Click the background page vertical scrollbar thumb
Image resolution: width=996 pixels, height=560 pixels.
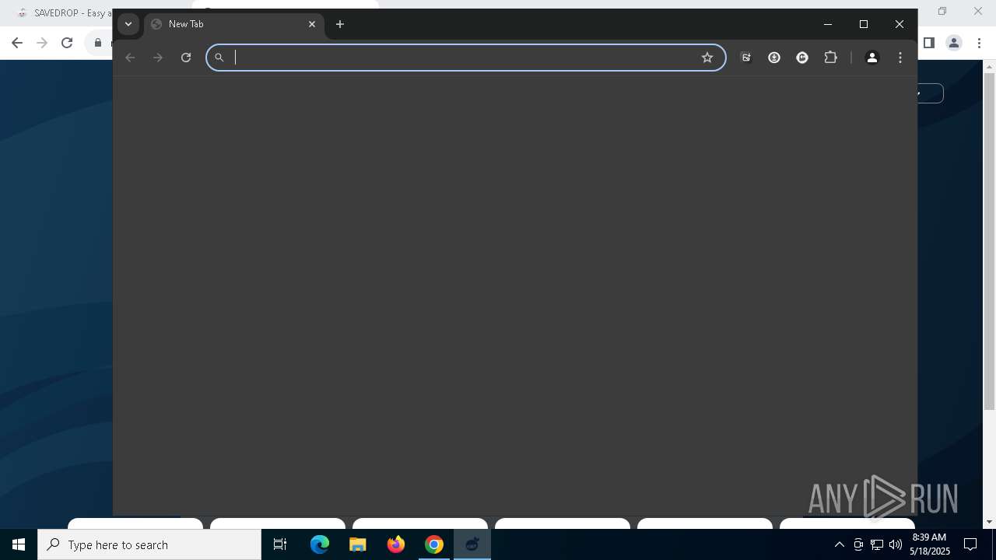click(990, 241)
